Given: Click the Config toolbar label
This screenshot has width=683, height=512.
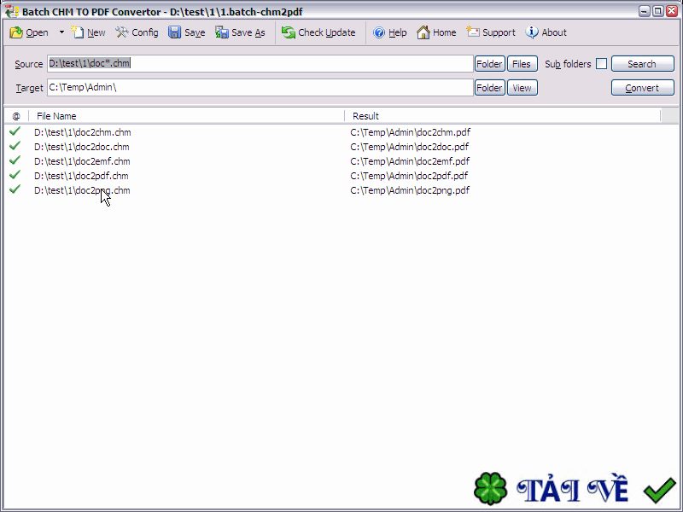Looking at the screenshot, I should (145, 32).
